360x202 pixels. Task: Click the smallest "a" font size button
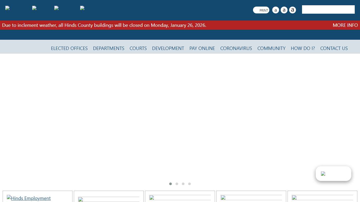point(275,10)
